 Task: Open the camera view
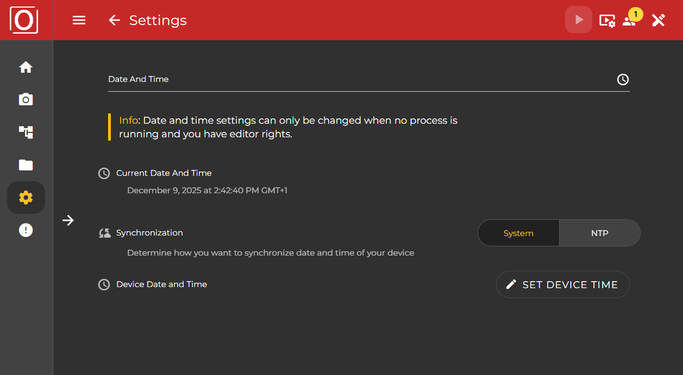point(26,99)
